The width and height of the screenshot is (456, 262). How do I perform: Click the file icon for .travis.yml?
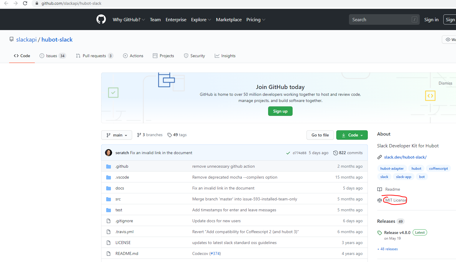(109, 232)
